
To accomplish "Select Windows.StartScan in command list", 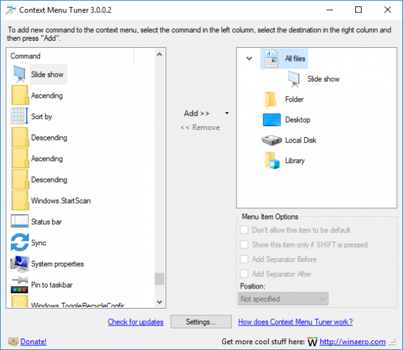I will 61,201.
